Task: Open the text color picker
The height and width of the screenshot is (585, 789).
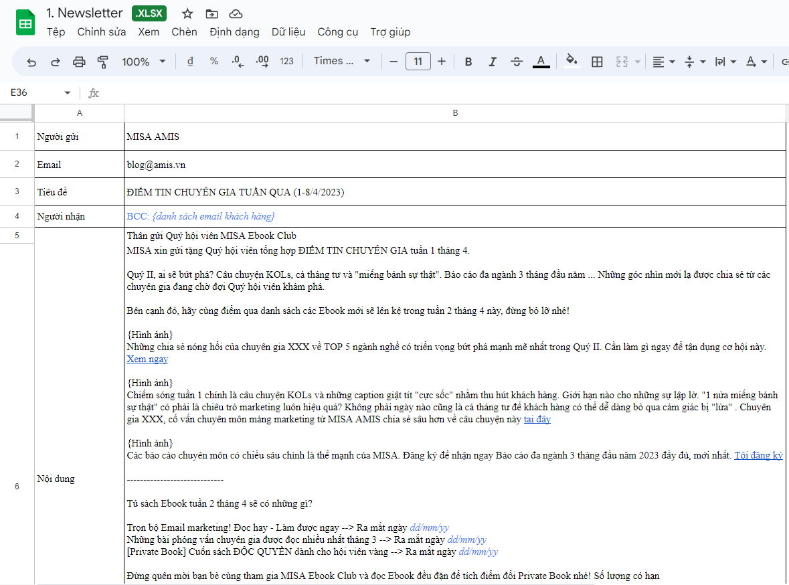Action: pos(541,62)
